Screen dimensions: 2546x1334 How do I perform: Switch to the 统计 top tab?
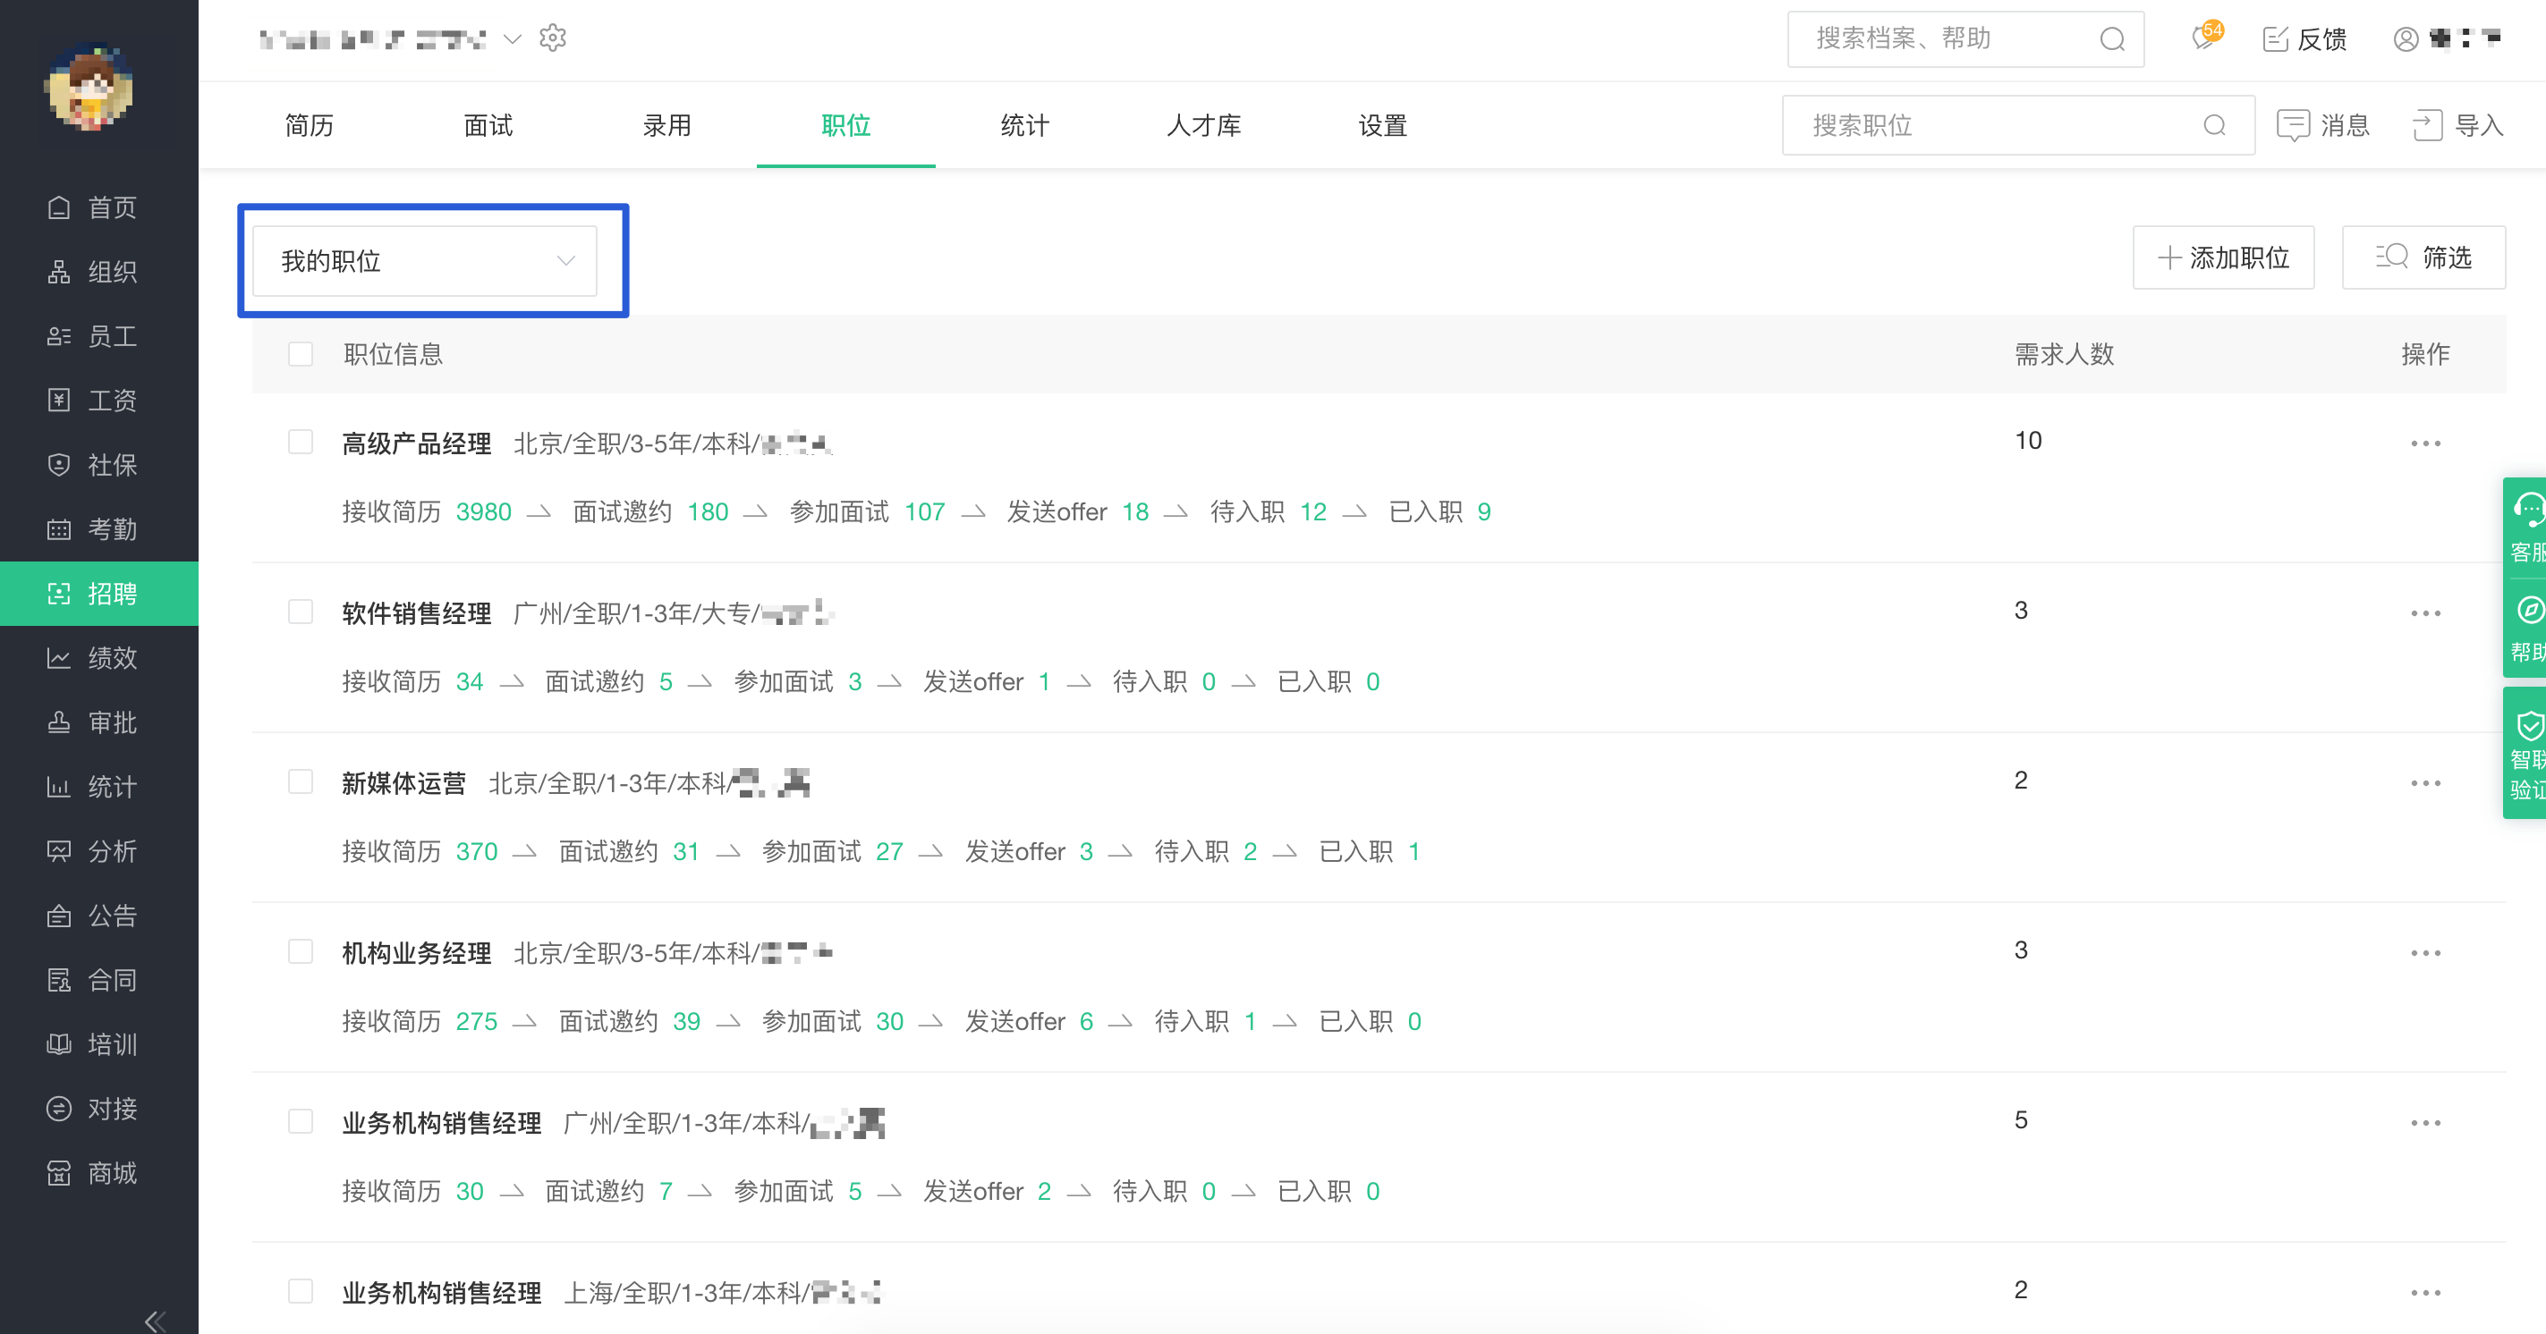[x=1025, y=125]
